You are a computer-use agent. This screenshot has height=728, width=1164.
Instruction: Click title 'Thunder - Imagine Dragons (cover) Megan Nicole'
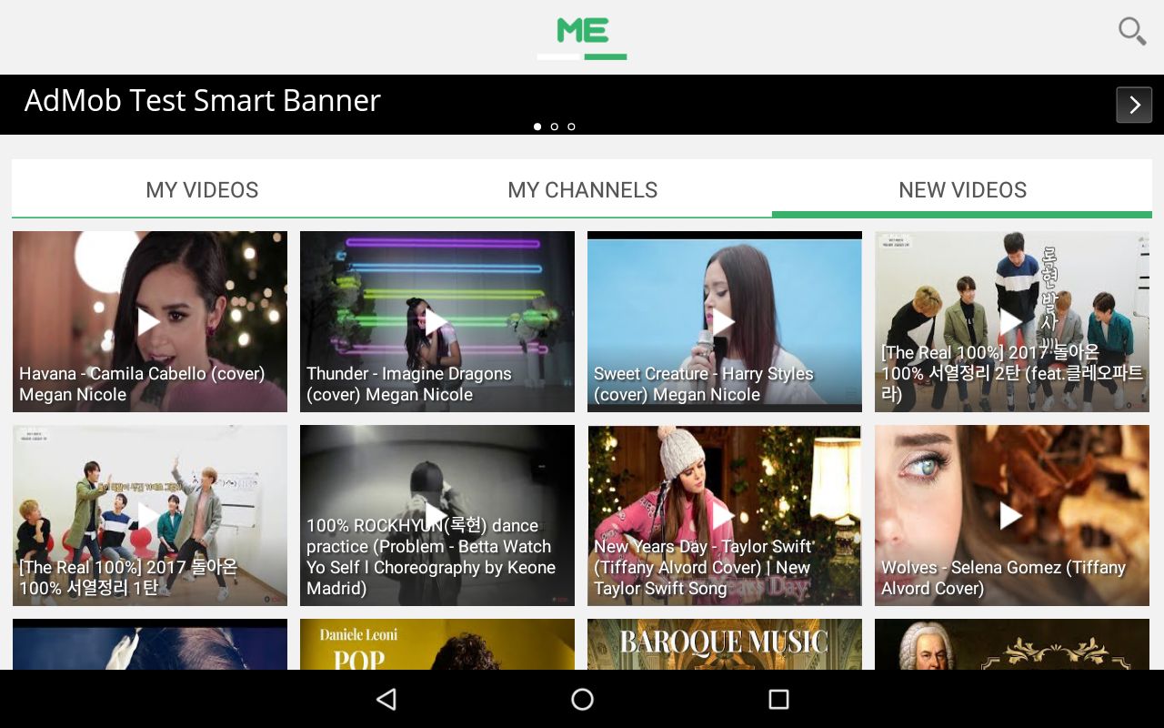409,384
